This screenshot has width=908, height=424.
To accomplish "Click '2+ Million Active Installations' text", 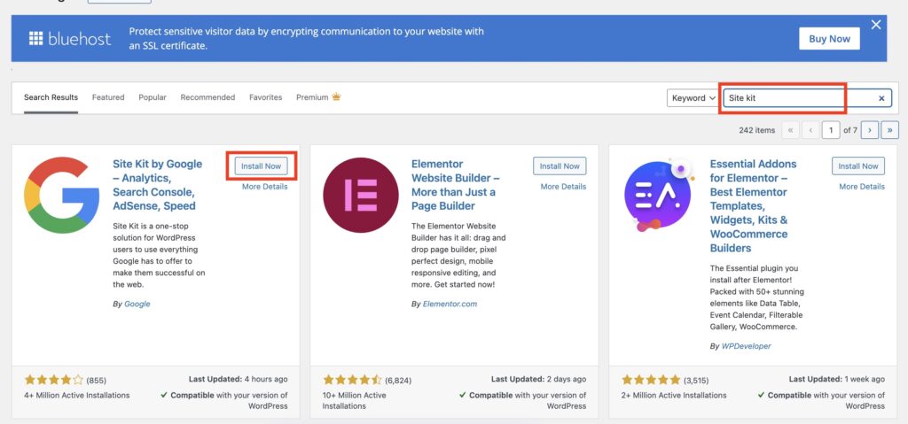I will 674,395.
